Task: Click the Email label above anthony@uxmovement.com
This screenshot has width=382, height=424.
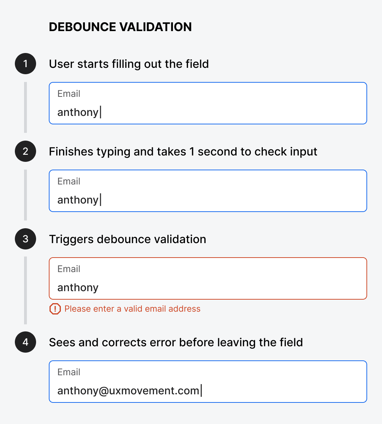Action: pos(69,372)
